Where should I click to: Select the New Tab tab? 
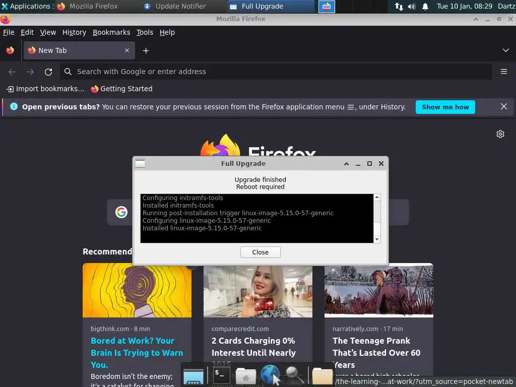click(79, 50)
